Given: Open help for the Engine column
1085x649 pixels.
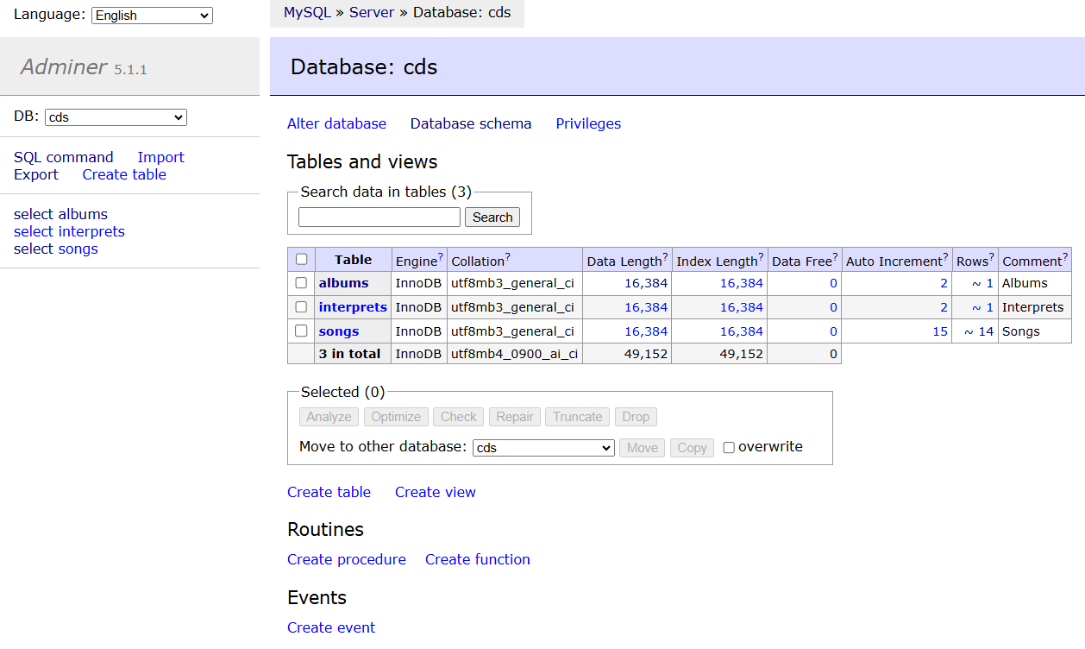Looking at the screenshot, I should click(439, 255).
